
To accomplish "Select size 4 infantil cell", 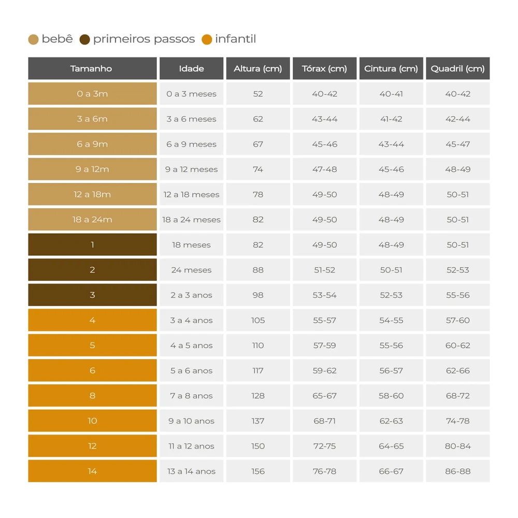I will click(x=93, y=320).
